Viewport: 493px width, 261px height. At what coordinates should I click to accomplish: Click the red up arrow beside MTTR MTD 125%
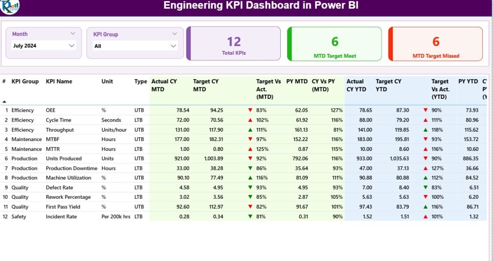coord(250,149)
